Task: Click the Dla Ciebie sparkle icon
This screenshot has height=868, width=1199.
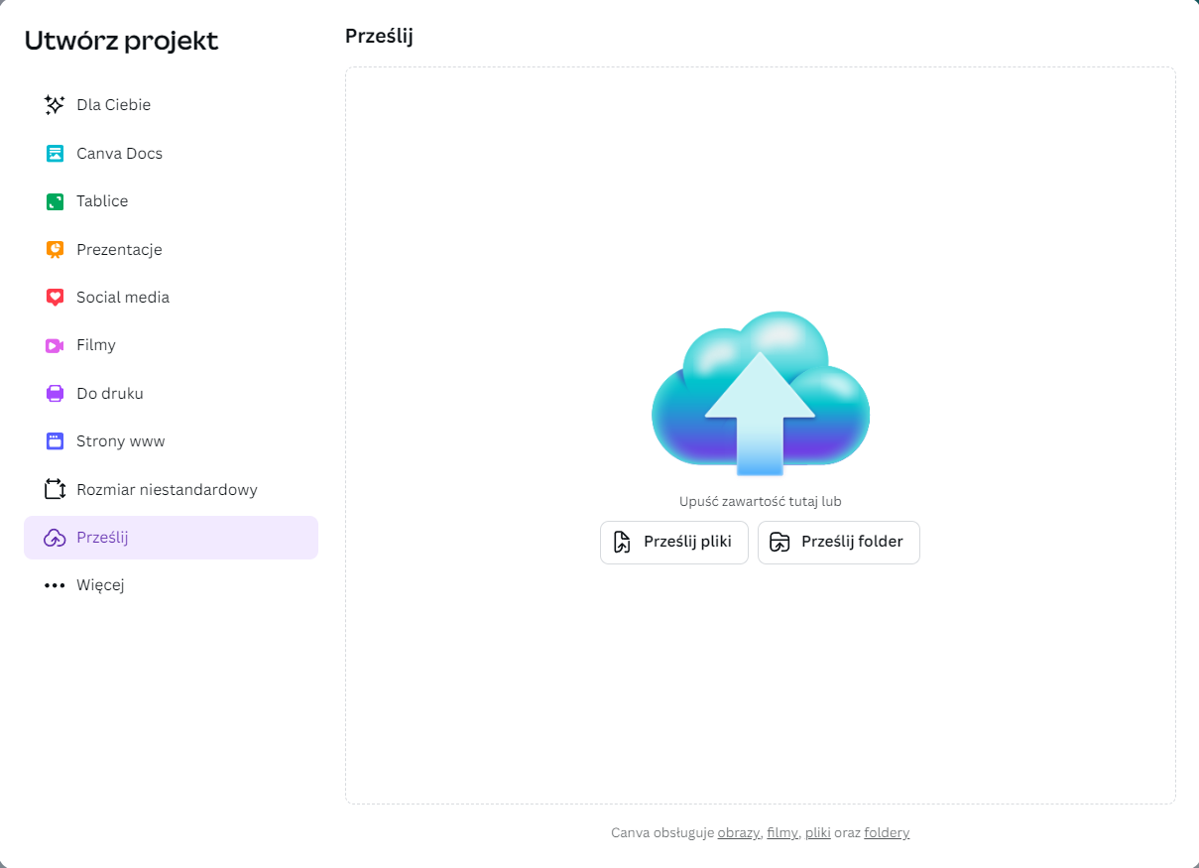Action: pyautogui.click(x=55, y=105)
